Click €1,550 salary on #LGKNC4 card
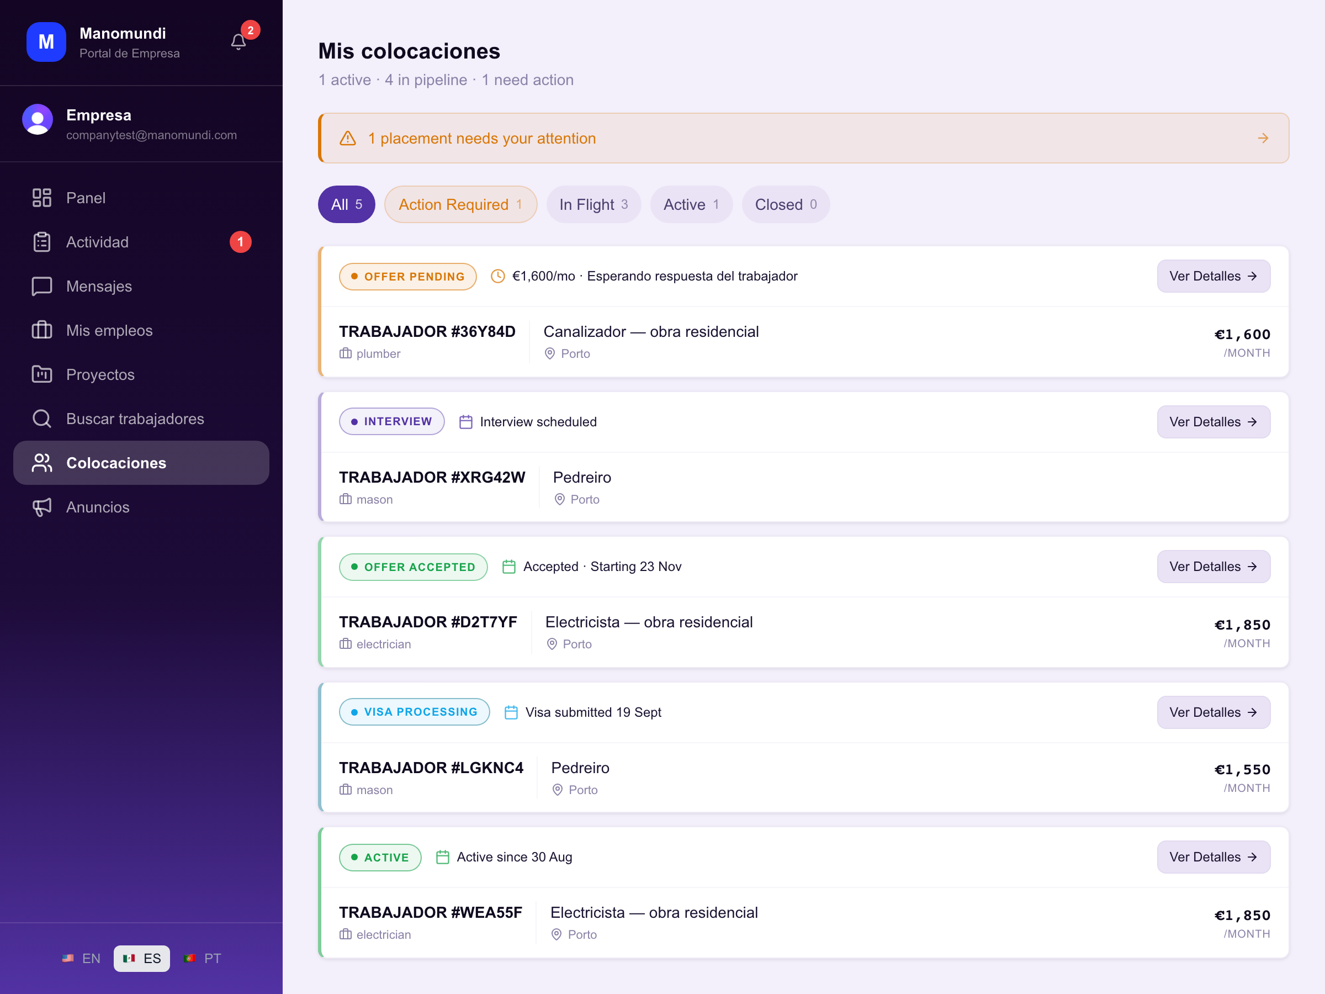Image resolution: width=1325 pixels, height=994 pixels. point(1242,769)
